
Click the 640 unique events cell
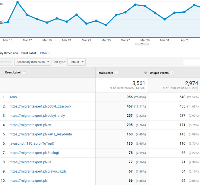pyautogui.click(x=183, y=97)
